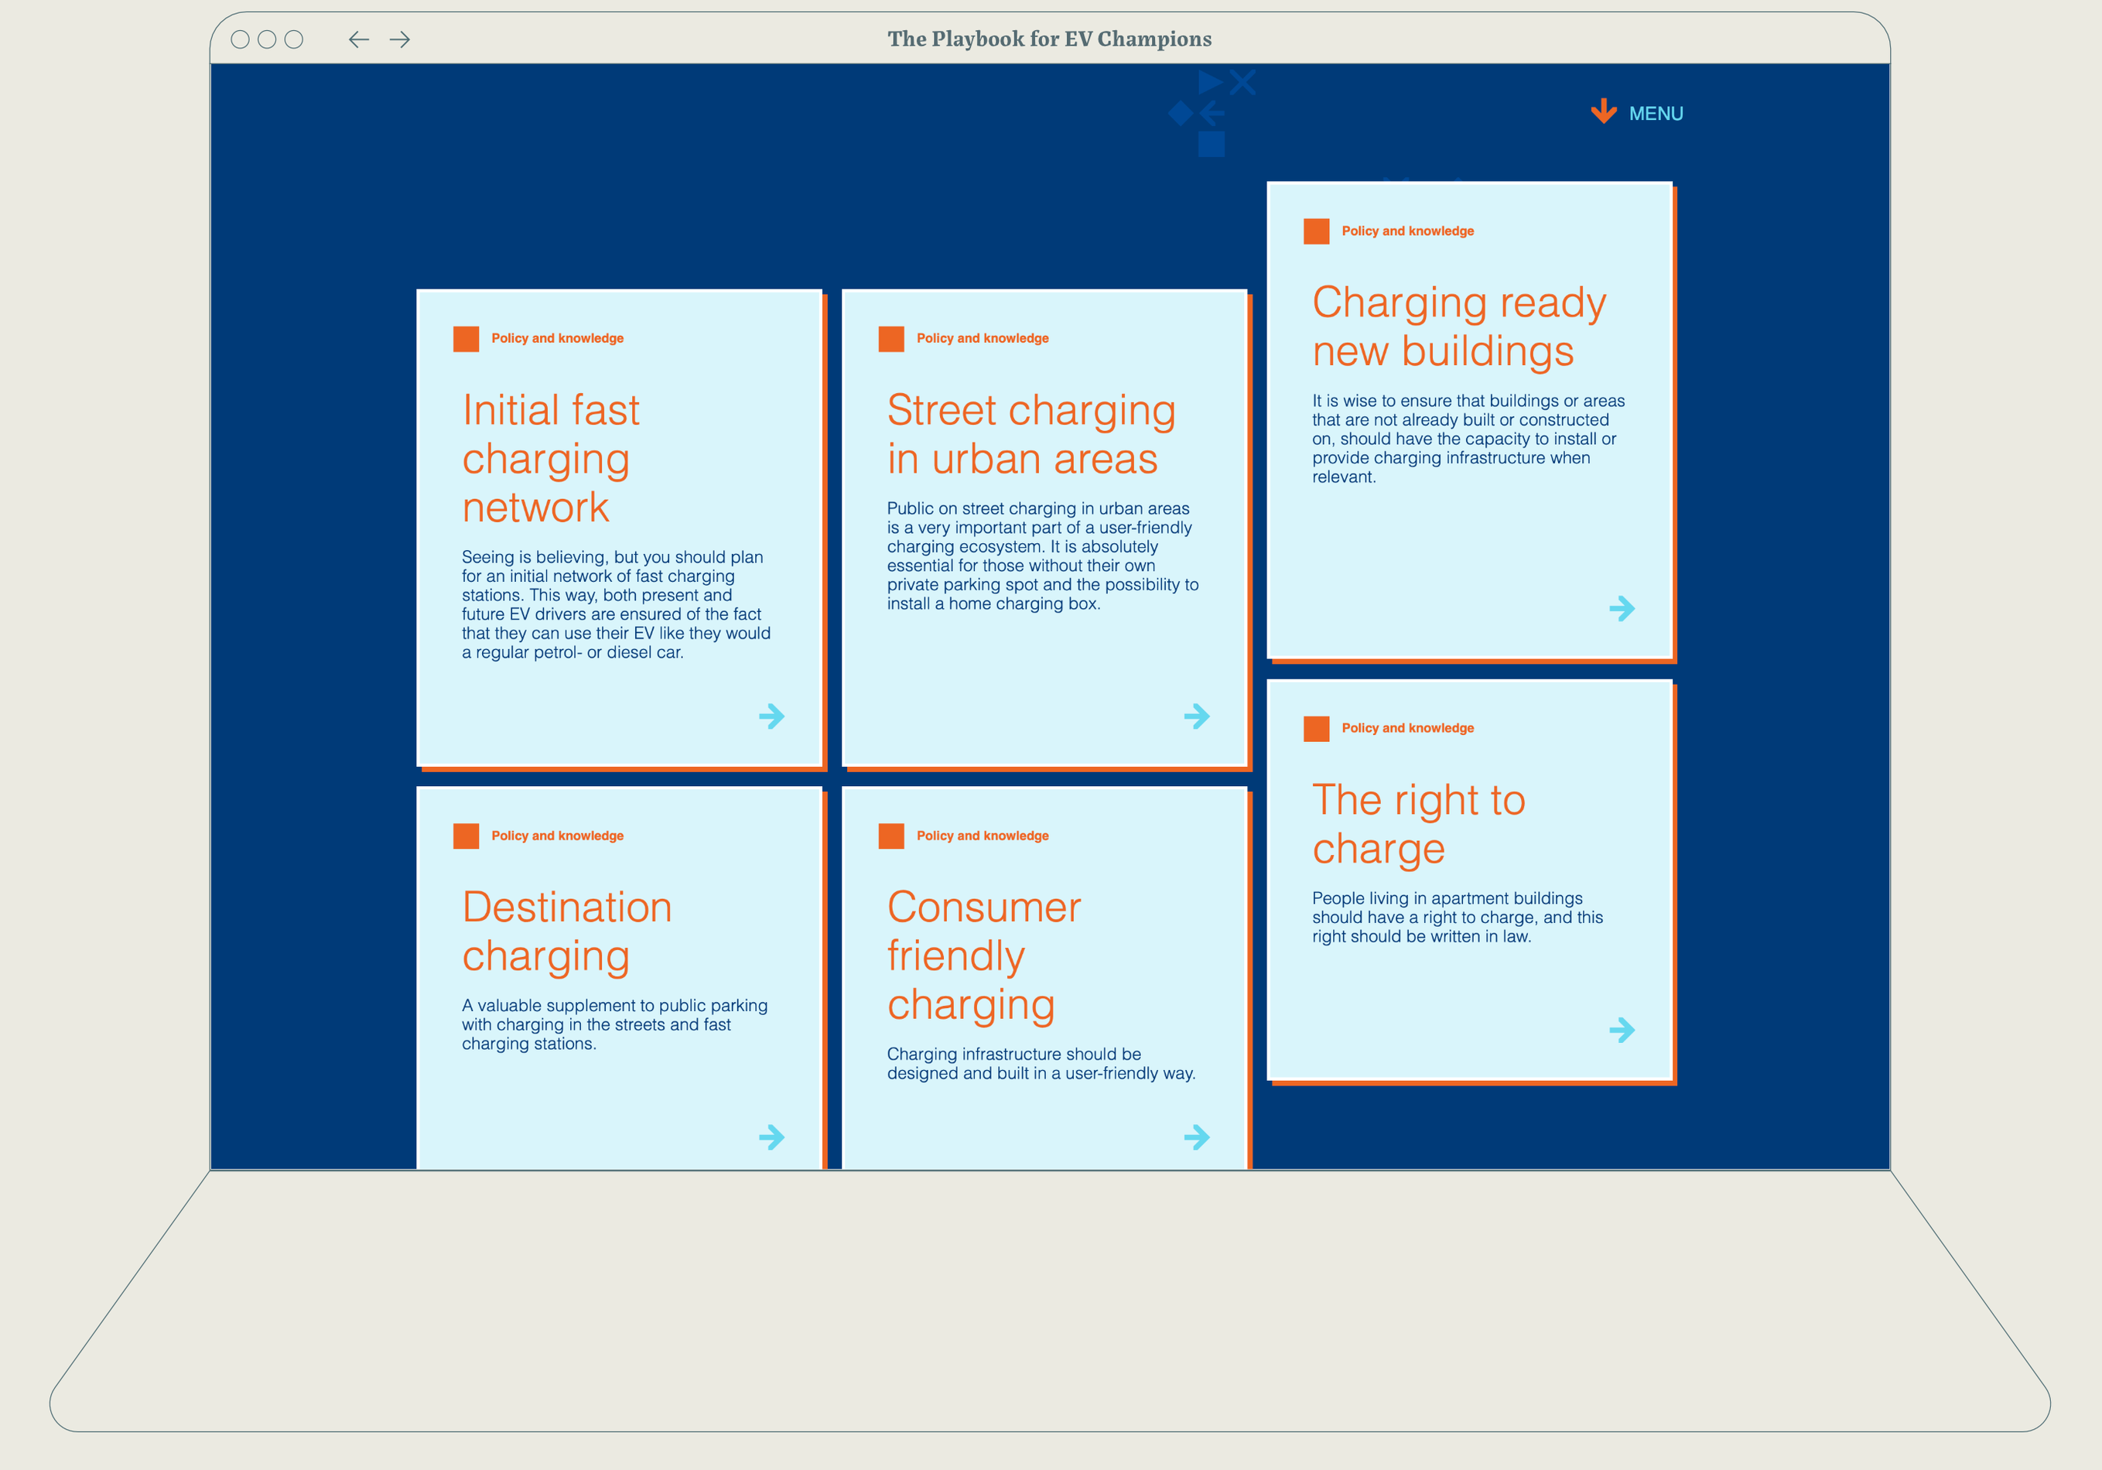The width and height of the screenshot is (2102, 1470).
Task: Click orange square on Consumer friendly charging card
Action: click(890, 836)
